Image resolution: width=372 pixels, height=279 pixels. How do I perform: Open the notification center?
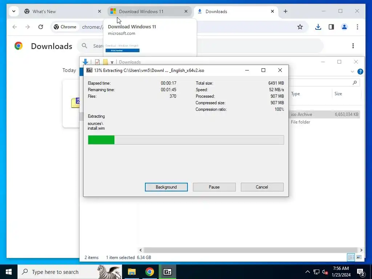click(361, 272)
